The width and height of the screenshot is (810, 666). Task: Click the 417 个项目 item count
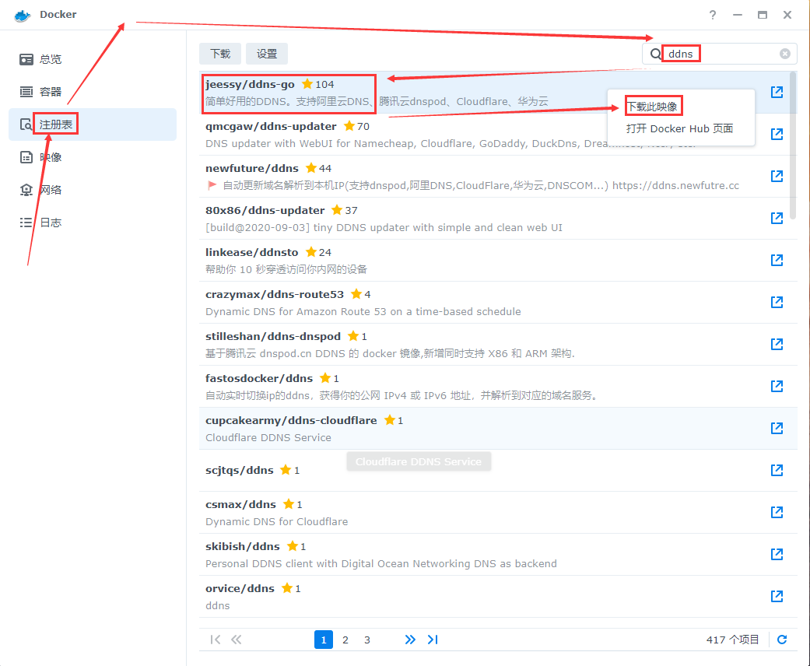pyautogui.click(x=732, y=640)
